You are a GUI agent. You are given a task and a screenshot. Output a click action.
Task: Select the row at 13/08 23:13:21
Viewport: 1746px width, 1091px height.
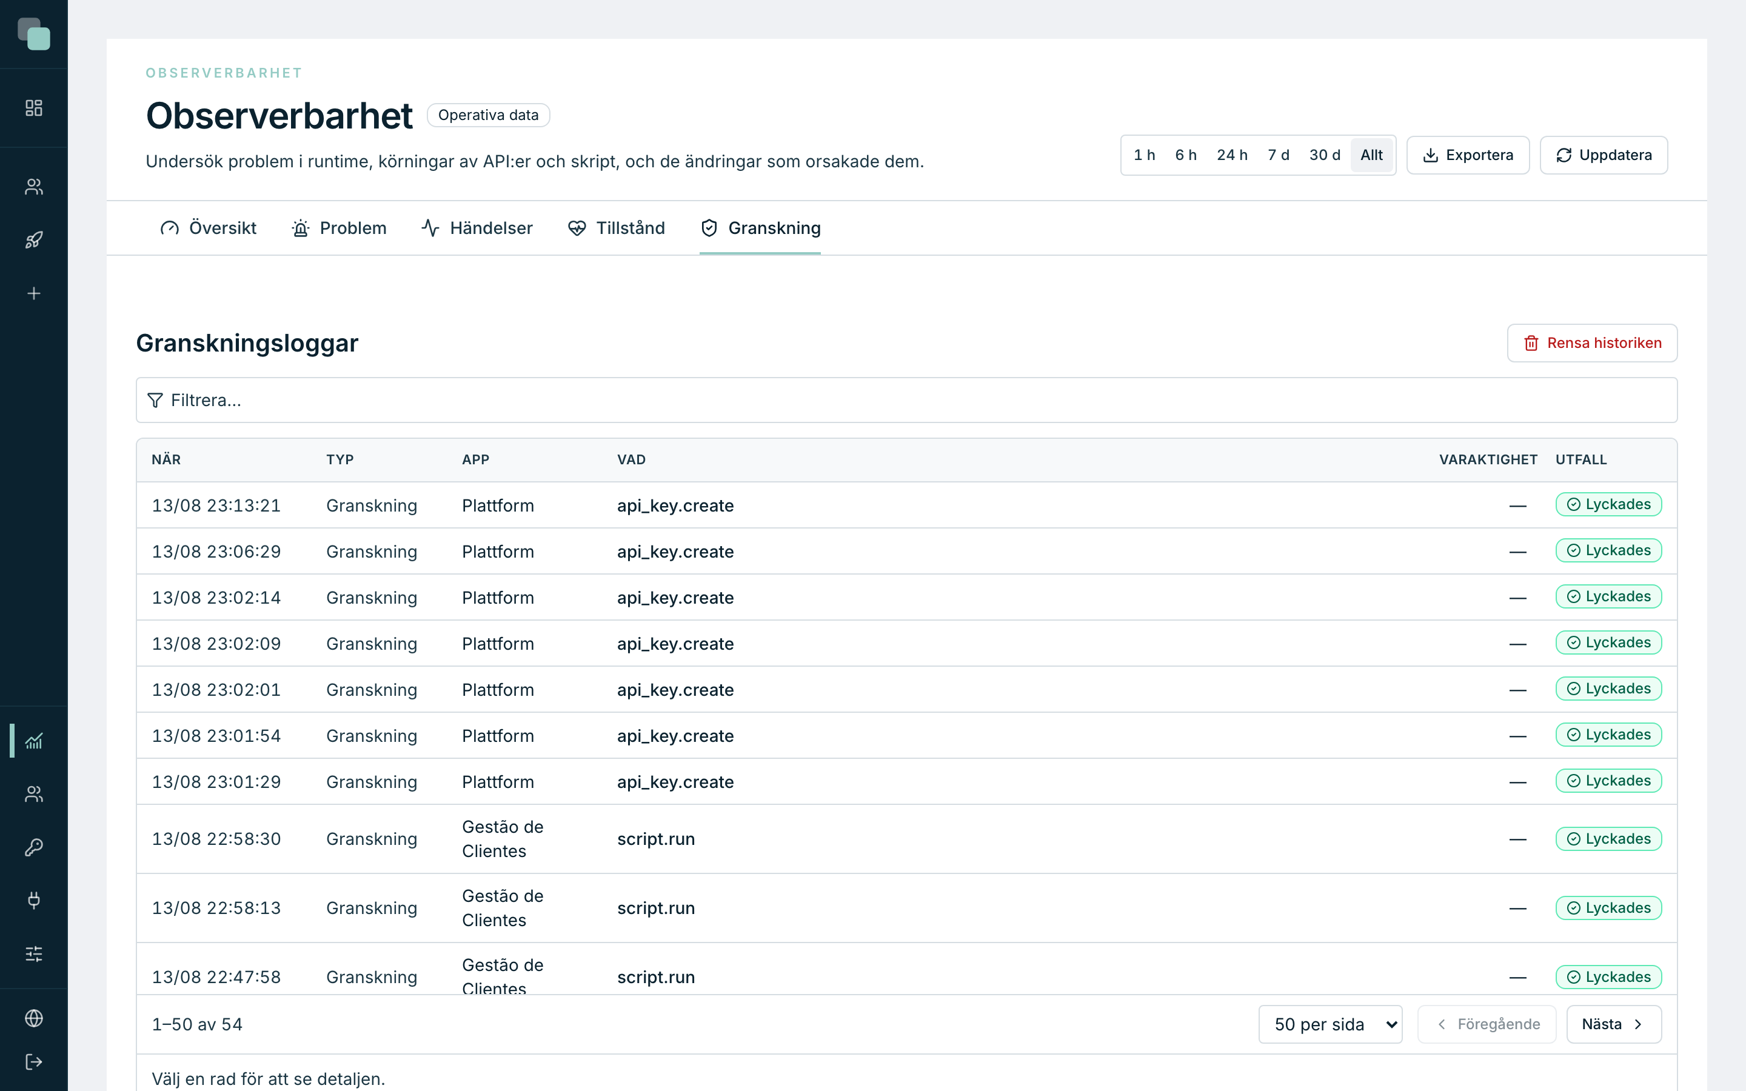click(x=907, y=505)
